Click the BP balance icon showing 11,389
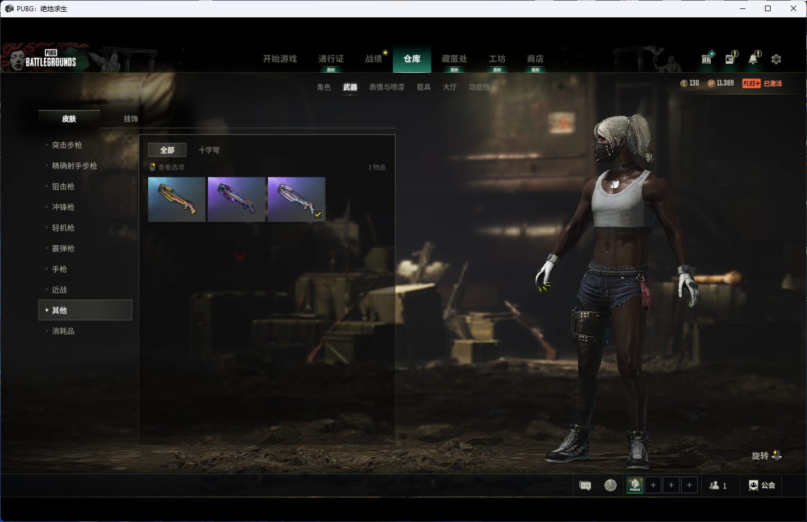The image size is (807, 522). [711, 83]
